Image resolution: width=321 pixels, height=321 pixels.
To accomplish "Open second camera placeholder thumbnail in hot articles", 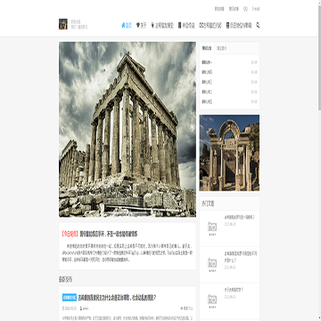I will (x=212, y=264).
